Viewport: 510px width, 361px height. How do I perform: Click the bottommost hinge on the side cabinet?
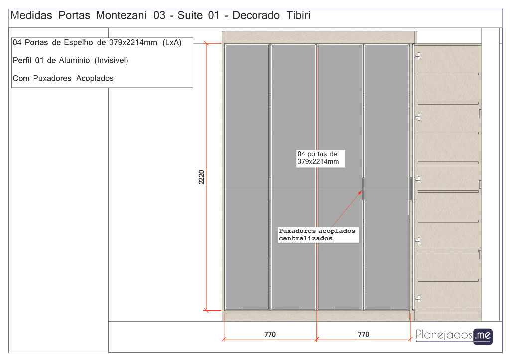coord(417,299)
